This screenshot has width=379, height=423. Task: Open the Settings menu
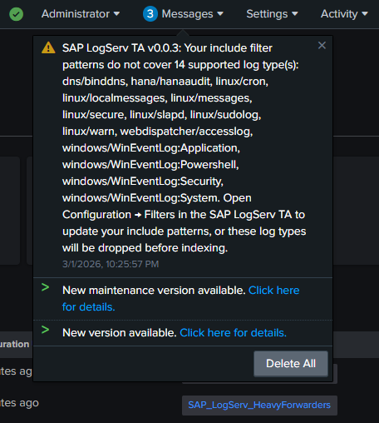click(x=272, y=14)
